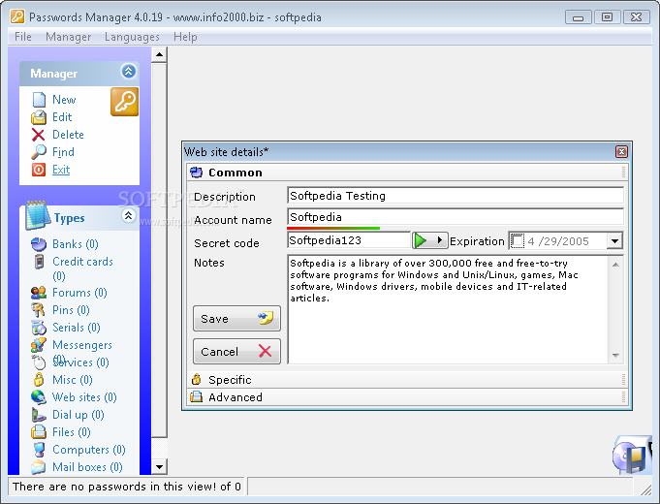Viewport: 660px width, 504px height.
Task: Click the Services mouse icon
Action: 39,362
